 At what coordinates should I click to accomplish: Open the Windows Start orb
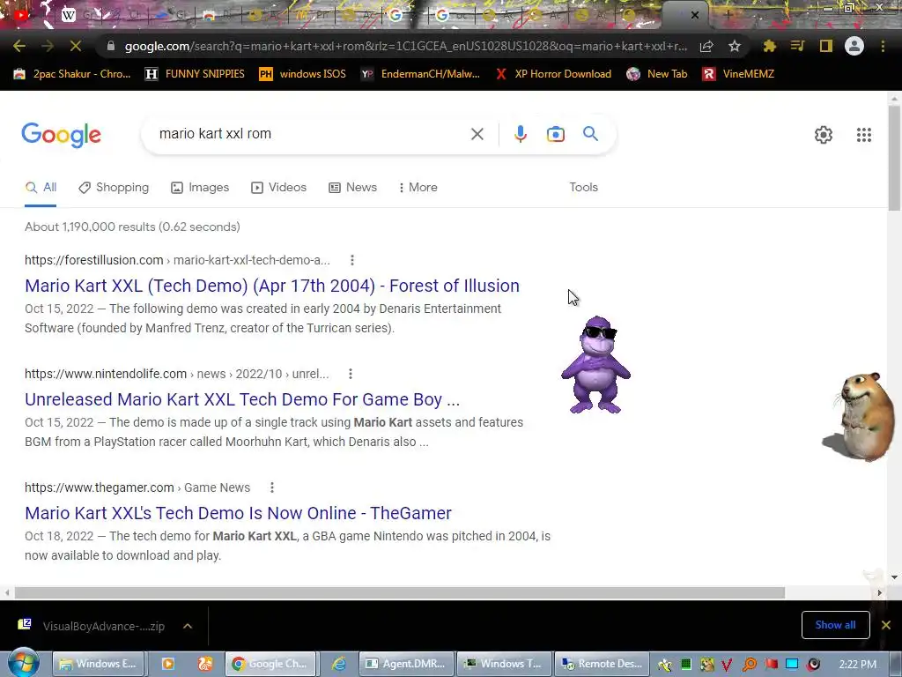(x=24, y=663)
